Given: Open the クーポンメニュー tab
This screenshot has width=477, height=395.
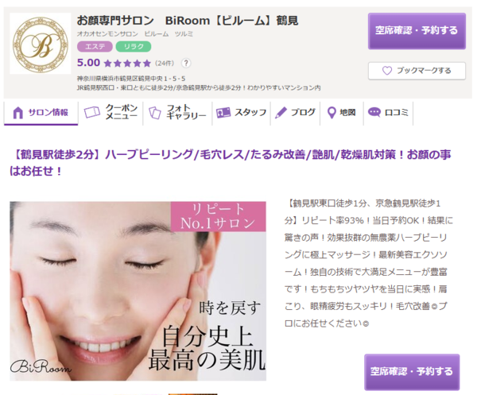Looking at the screenshot, I should tap(111, 113).
